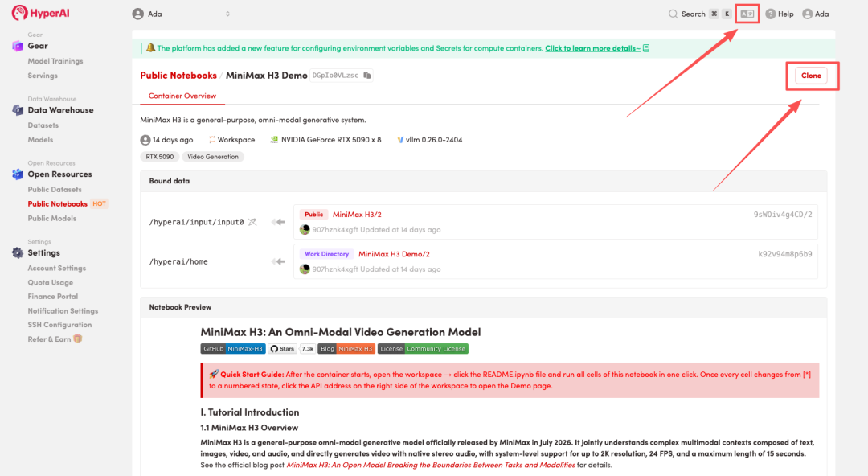This screenshot has height=476, width=868.
Task: Click the 9sWOiv4g4CD/2 ID text
Action: [x=783, y=215]
